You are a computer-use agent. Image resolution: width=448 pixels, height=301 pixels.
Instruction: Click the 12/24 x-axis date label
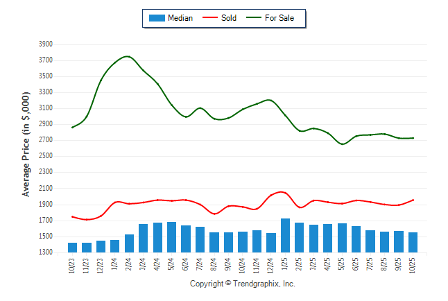[x=271, y=265]
